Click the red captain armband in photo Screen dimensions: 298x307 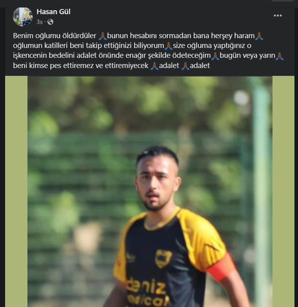pos(222,267)
